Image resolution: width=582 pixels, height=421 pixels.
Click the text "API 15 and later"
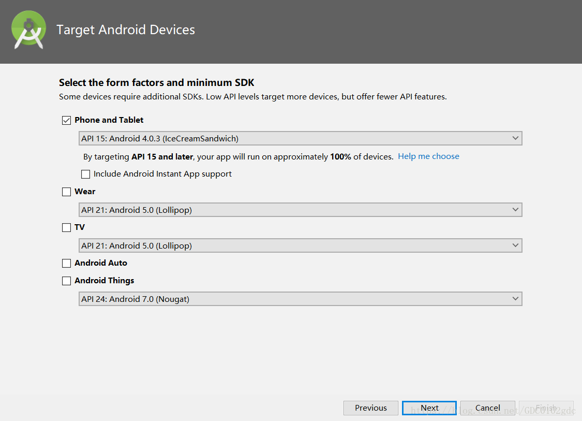[x=162, y=157]
